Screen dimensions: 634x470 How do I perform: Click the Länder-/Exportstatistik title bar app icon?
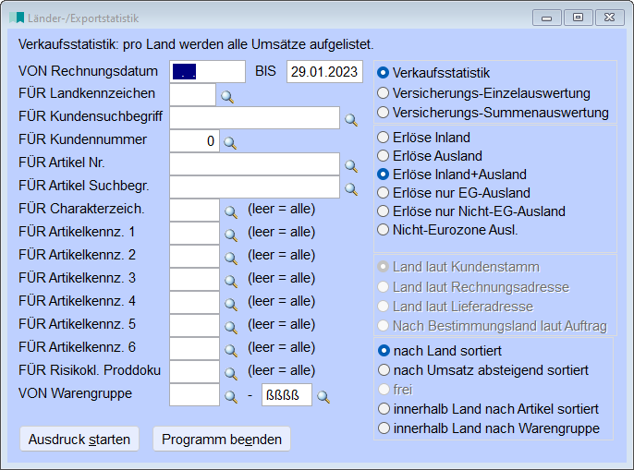(x=17, y=18)
